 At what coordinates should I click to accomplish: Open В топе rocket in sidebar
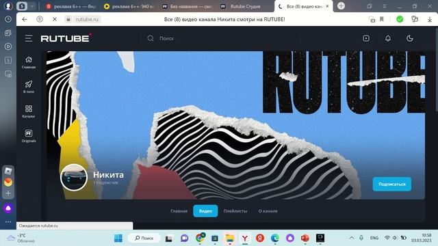pos(29,87)
